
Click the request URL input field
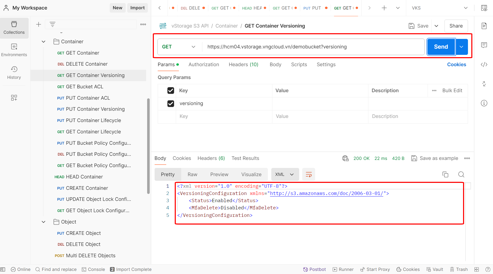312,47
